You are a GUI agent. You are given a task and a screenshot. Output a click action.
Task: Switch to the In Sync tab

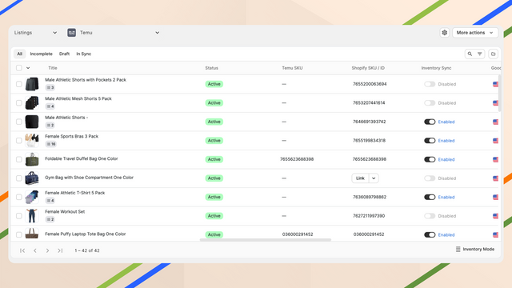point(83,54)
